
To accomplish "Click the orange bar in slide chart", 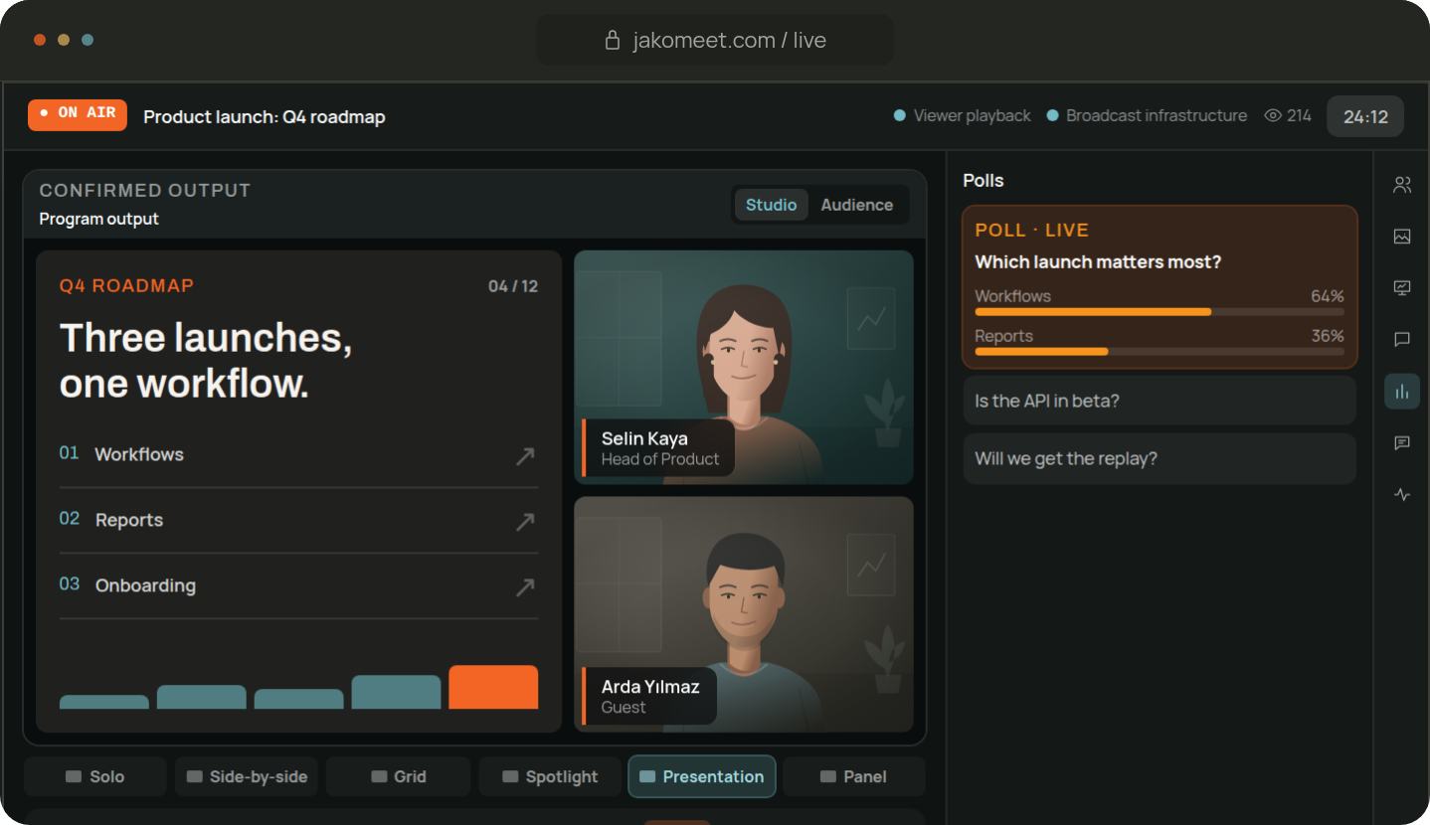I will pos(493,687).
